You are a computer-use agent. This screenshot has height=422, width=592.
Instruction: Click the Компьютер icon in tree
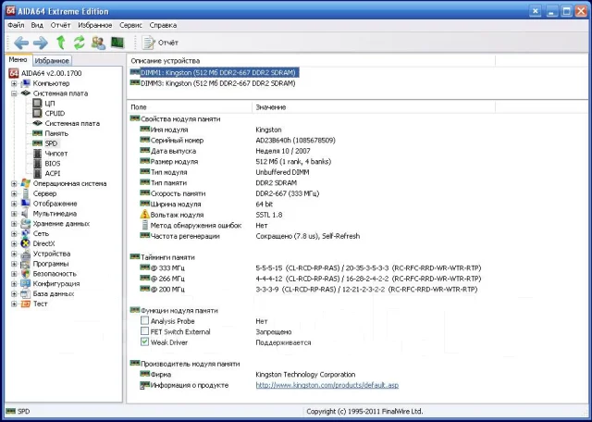[25, 83]
